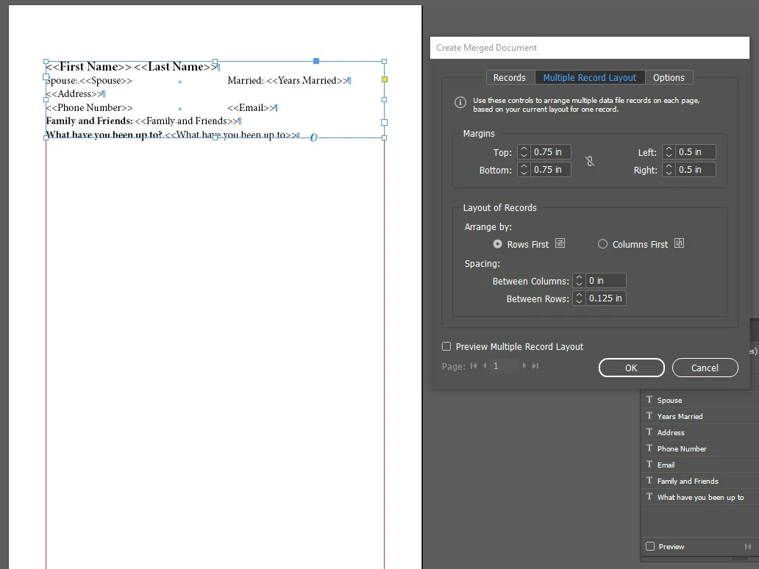
Task: Enable Preview Multiple Record Layout
Action: [x=446, y=346]
